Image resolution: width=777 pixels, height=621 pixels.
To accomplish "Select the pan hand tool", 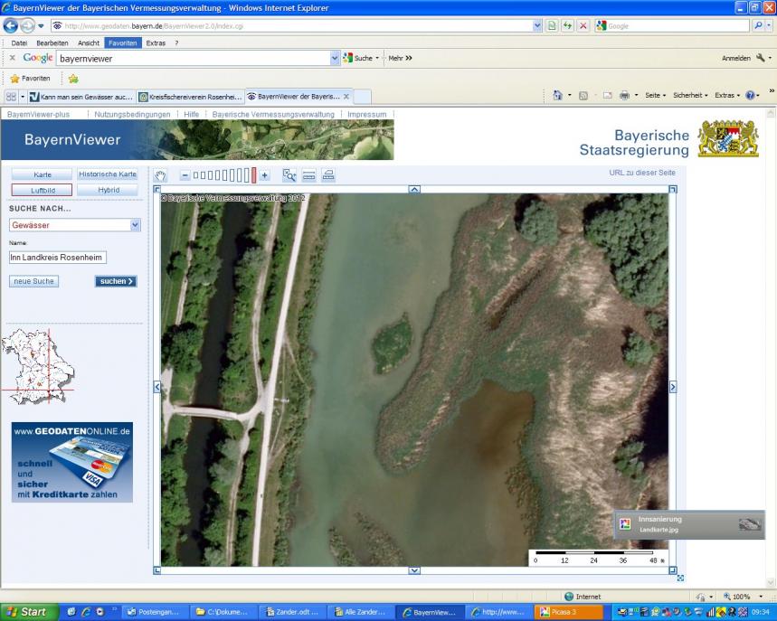I will coord(160,175).
